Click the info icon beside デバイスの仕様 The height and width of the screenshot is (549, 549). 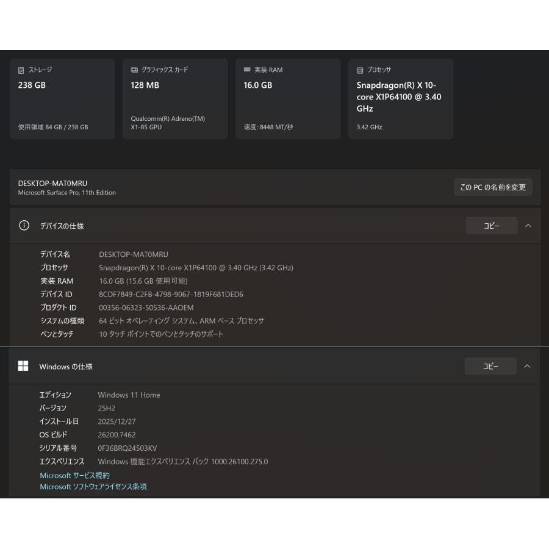coord(24,225)
